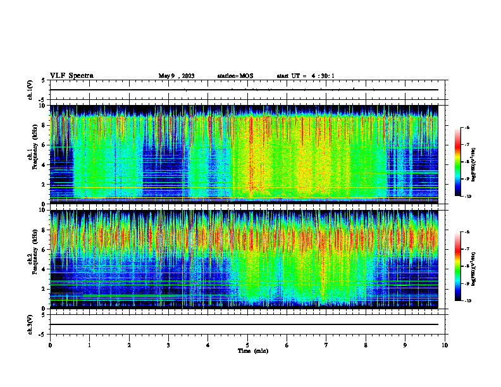Click the "VLF Spectra" title text
501x387 pixels.
pos(71,76)
